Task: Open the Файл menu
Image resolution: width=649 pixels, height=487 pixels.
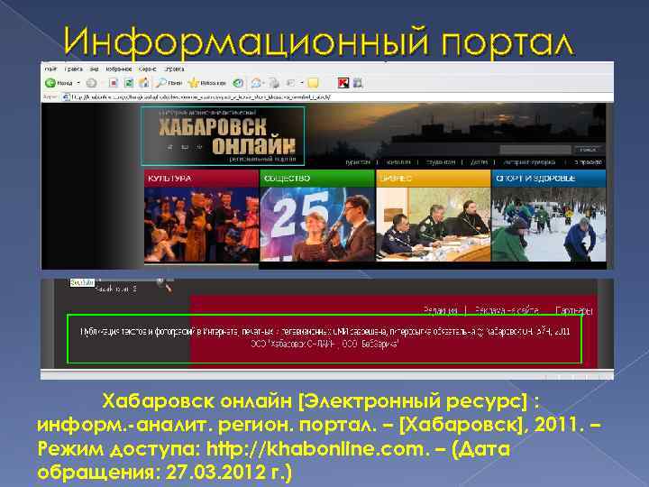Action: pyautogui.click(x=50, y=69)
